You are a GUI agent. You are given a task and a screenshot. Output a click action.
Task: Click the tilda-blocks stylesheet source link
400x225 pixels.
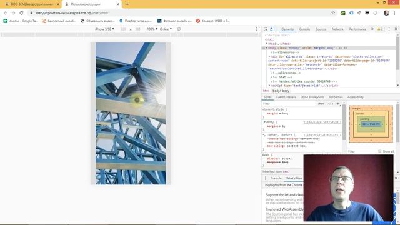point(322,122)
